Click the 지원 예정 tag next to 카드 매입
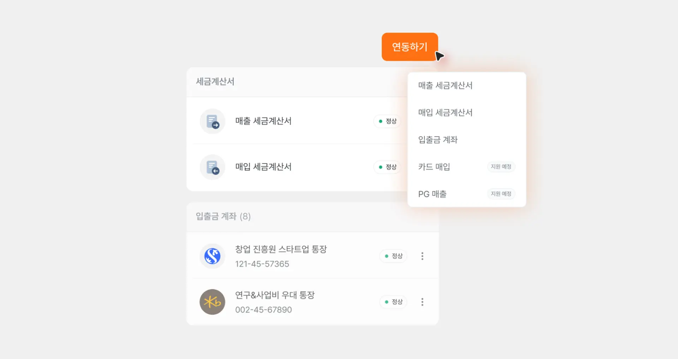Screen dimensions: 678x359 (501, 167)
